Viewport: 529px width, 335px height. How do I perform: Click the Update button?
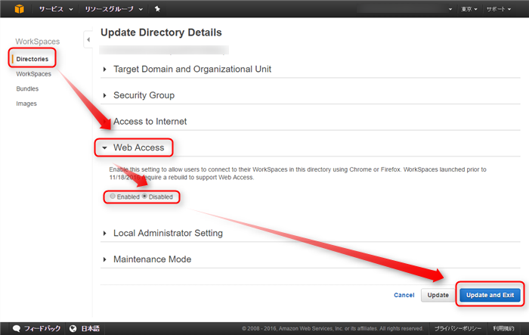(438, 295)
